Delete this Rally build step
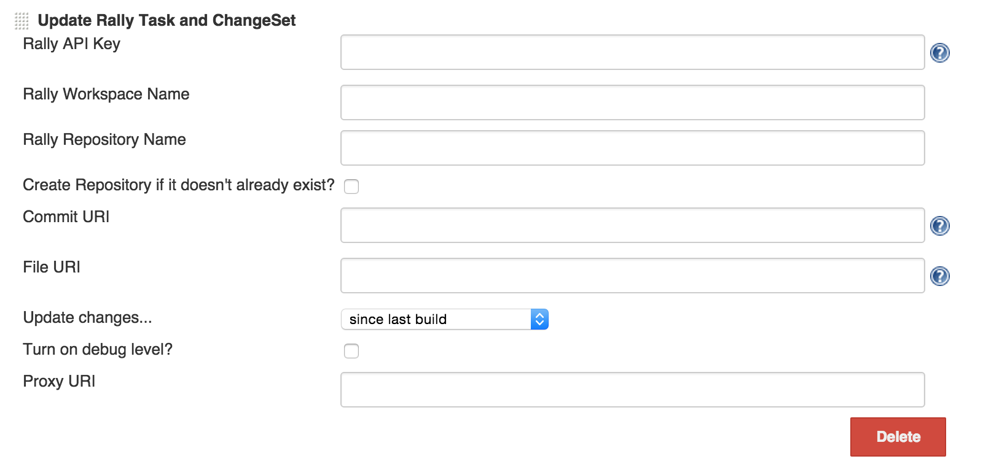The height and width of the screenshot is (475, 983). click(x=898, y=437)
